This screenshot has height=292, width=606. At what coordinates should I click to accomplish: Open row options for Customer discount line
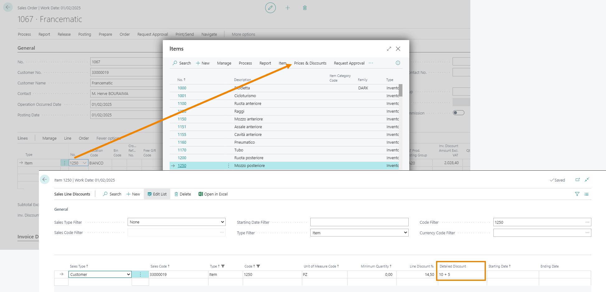(x=140, y=274)
